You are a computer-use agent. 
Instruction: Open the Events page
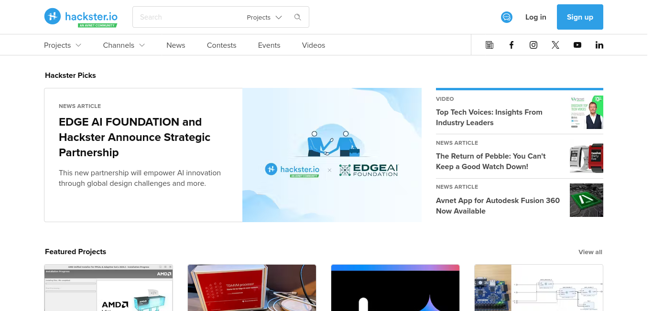click(x=269, y=45)
